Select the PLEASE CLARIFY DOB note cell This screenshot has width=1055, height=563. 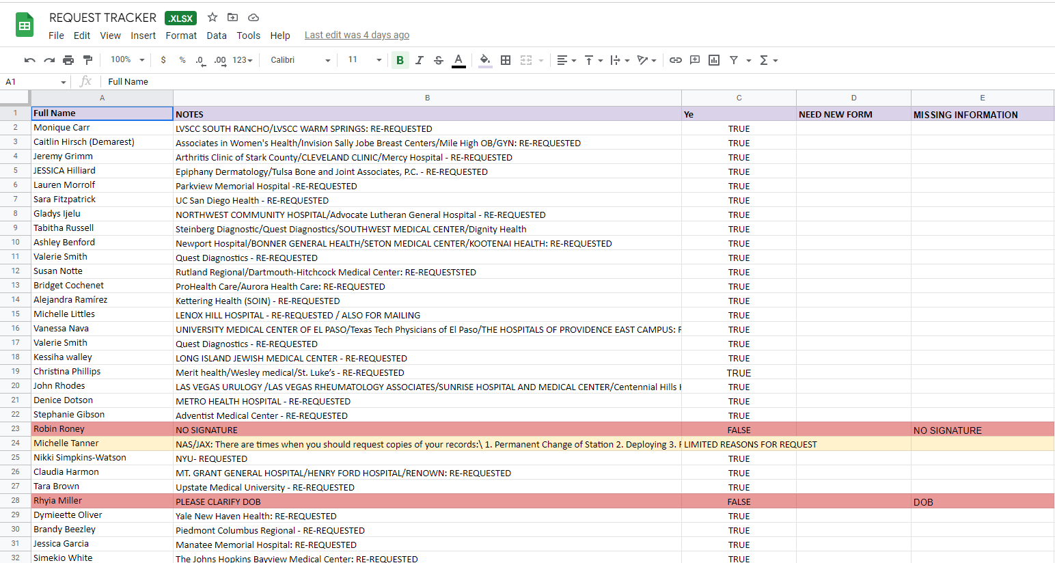[x=427, y=501]
